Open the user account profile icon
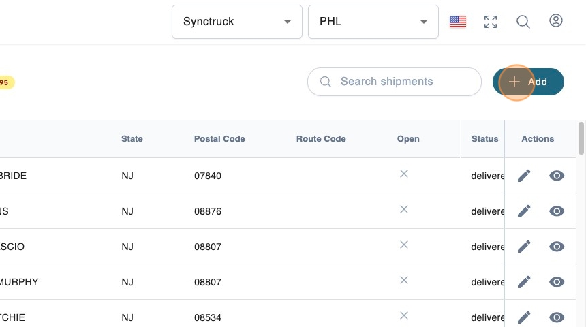The width and height of the screenshot is (586, 327). tap(556, 21)
